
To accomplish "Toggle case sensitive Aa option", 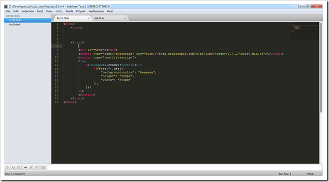I will pyautogui.click(x=13, y=168).
